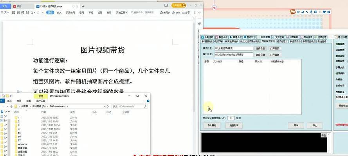Click 本地磁盘 (D:) in Explorer breadcrumb
The height and width of the screenshot is (156, 348).
[39, 106]
